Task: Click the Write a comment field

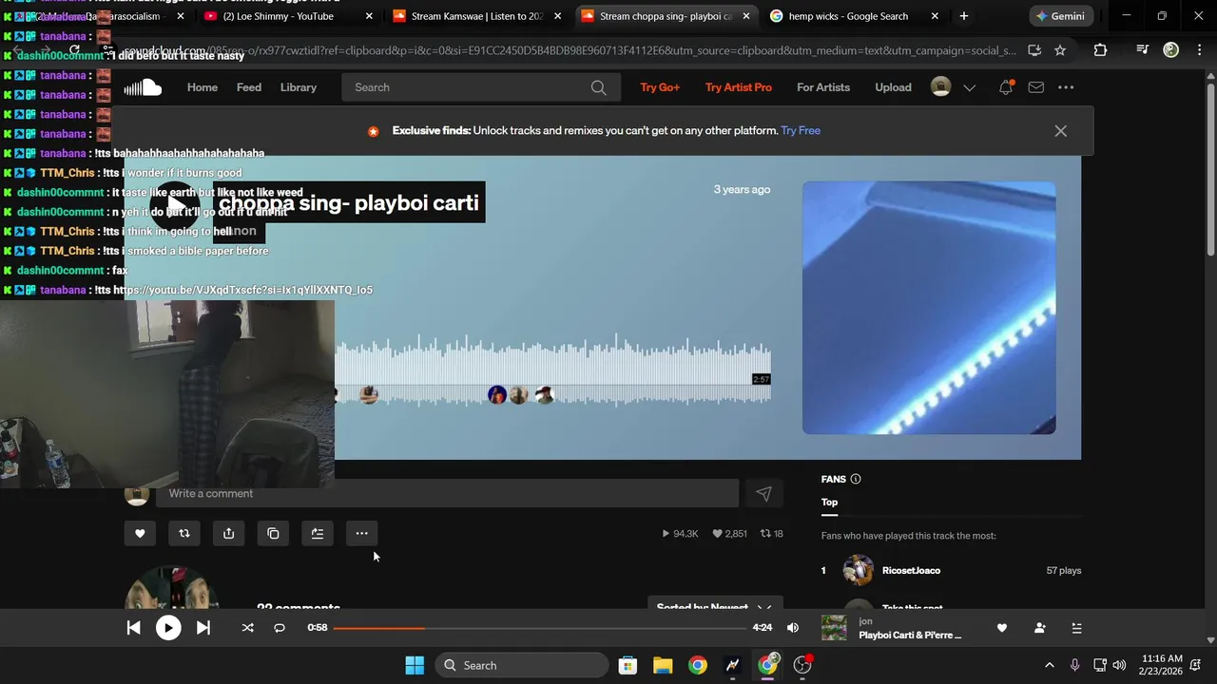Action: pos(447,493)
